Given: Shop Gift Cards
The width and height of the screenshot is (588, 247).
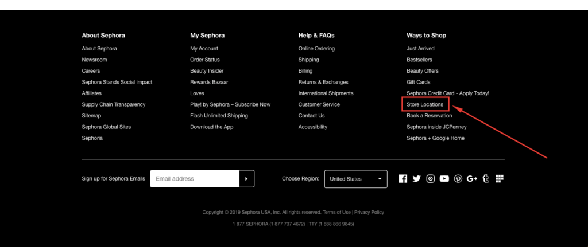Looking at the screenshot, I should [419, 83].
